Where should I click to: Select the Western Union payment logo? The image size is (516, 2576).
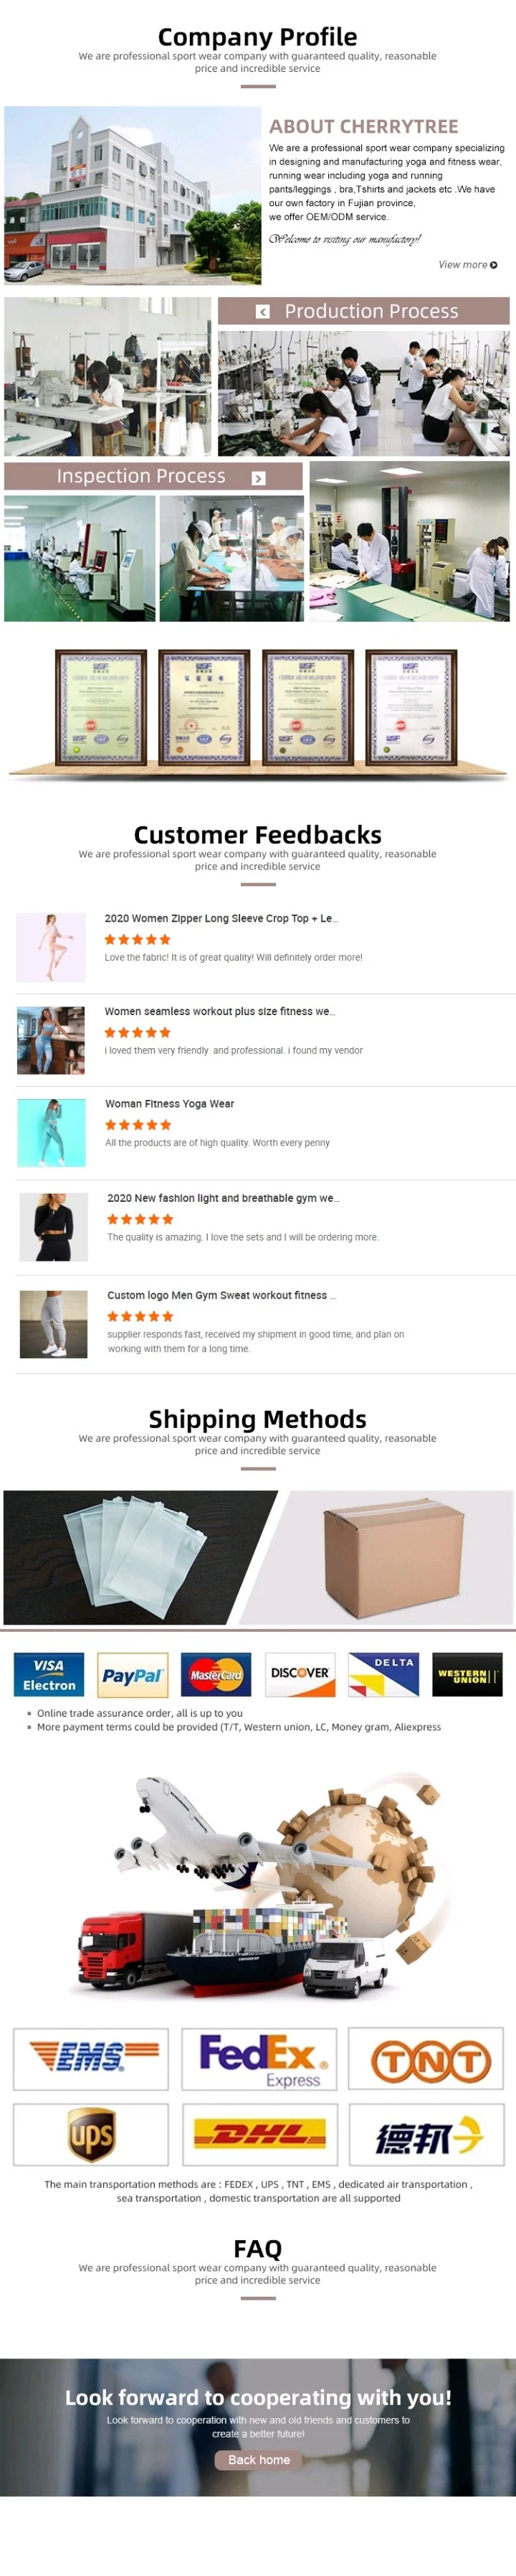[467, 1674]
